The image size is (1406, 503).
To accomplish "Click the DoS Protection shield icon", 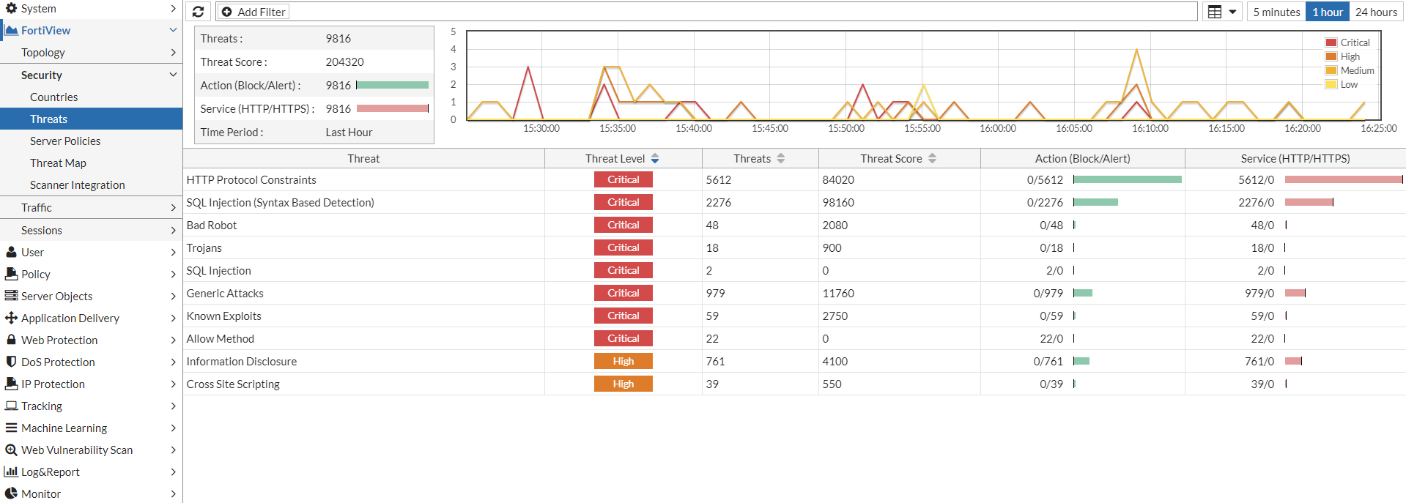I will click(x=11, y=362).
